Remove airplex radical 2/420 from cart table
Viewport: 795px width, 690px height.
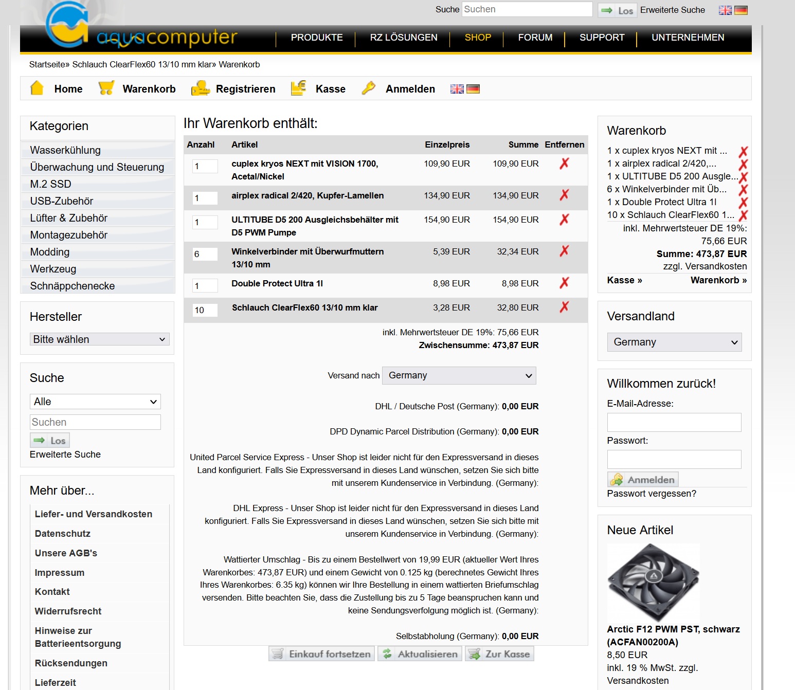tap(564, 195)
